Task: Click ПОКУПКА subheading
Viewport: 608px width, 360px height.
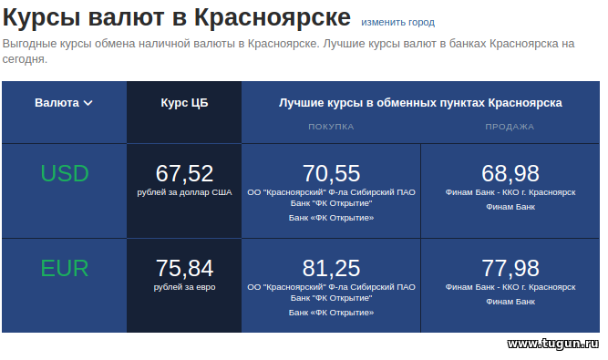Action: click(331, 127)
